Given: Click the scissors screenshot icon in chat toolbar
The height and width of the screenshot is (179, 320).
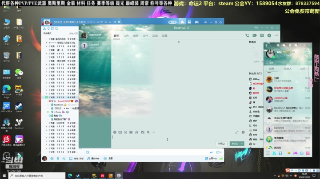Looking at the screenshot, I should [x=125, y=132].
